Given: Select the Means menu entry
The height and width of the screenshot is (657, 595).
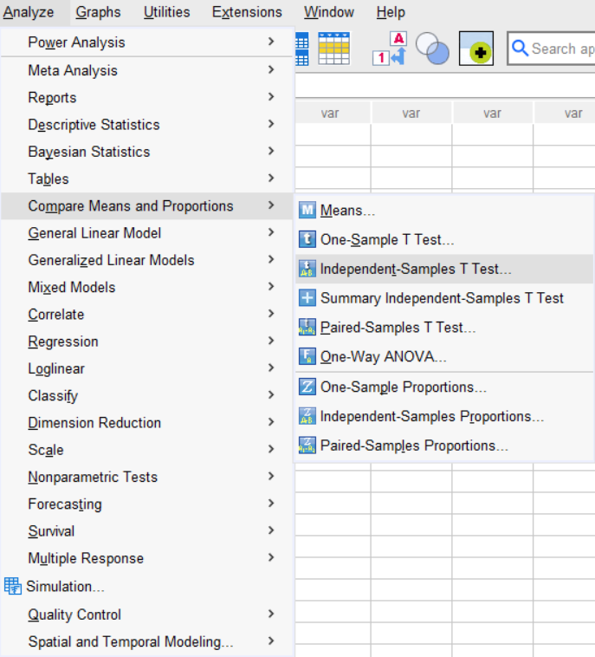Looking at the screenshot, I should (x=443, y=210).
